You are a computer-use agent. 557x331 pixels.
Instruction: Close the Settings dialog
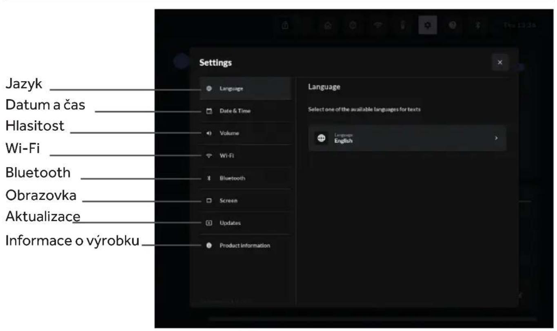[x=500, y=62]
